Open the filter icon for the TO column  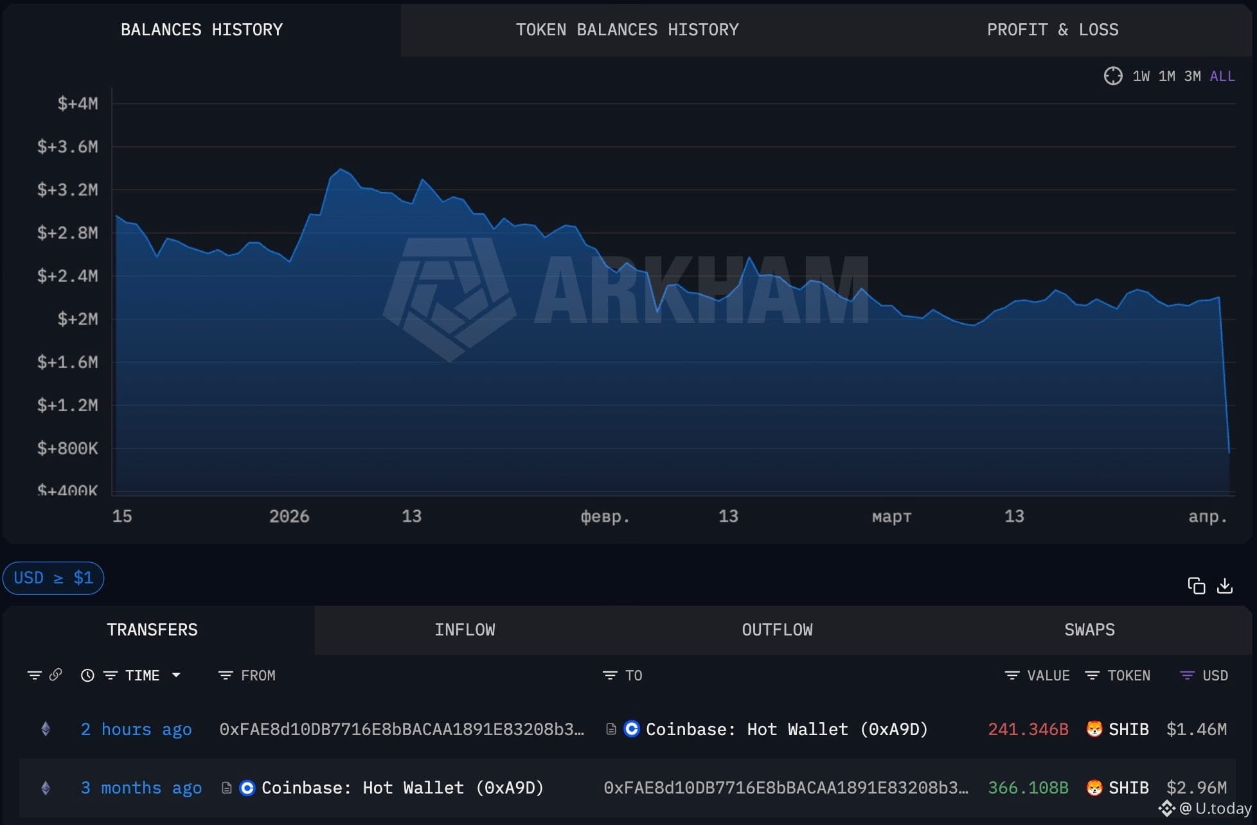[x=609, y=675]
